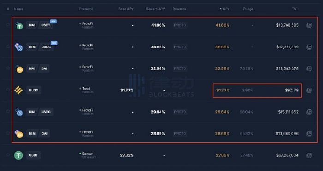Screen dimensions: 323x171
Task: Open external link for MAI/USDT pool
Action: [x=309, y=25]
